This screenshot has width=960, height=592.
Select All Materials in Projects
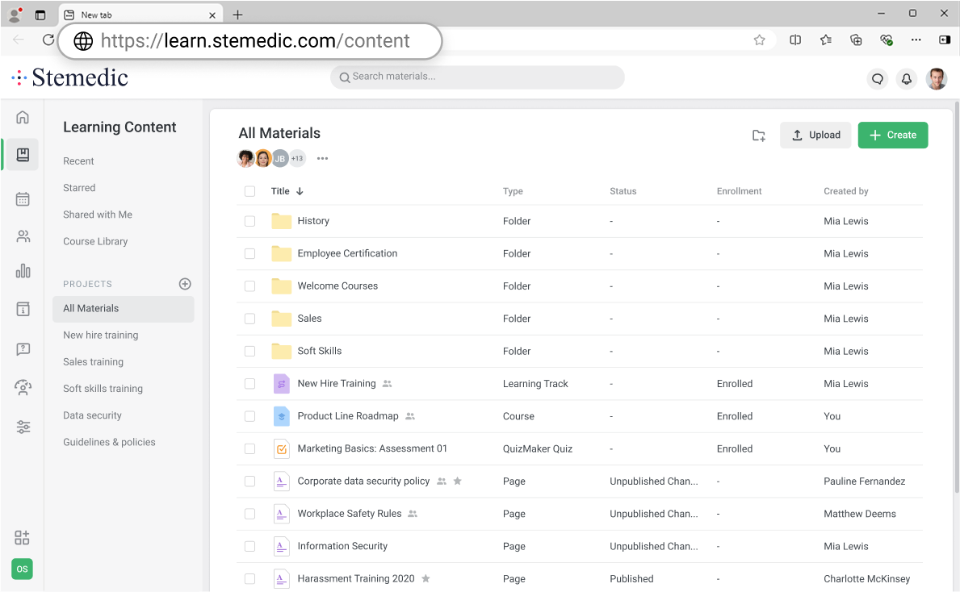point(90,308)
